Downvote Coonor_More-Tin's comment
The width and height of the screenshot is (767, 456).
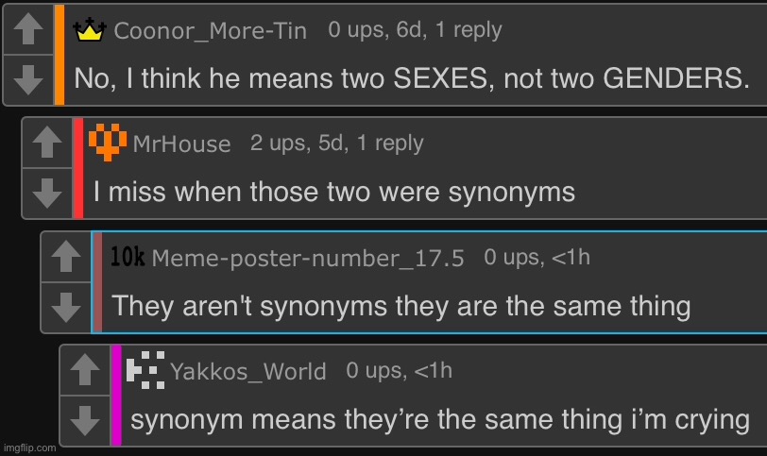pyautogui.click(x=29, y=78)
